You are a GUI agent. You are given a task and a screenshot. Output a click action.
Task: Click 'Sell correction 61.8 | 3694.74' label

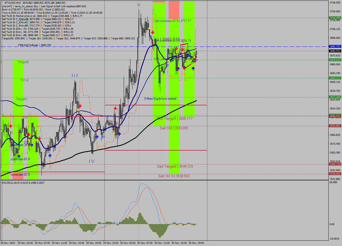(172, 40)
